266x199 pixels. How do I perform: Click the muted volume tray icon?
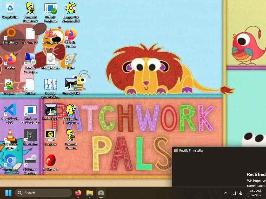(241, 193)
